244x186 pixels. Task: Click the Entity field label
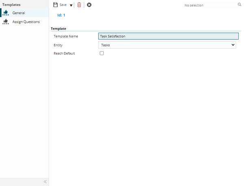[58, 45]
